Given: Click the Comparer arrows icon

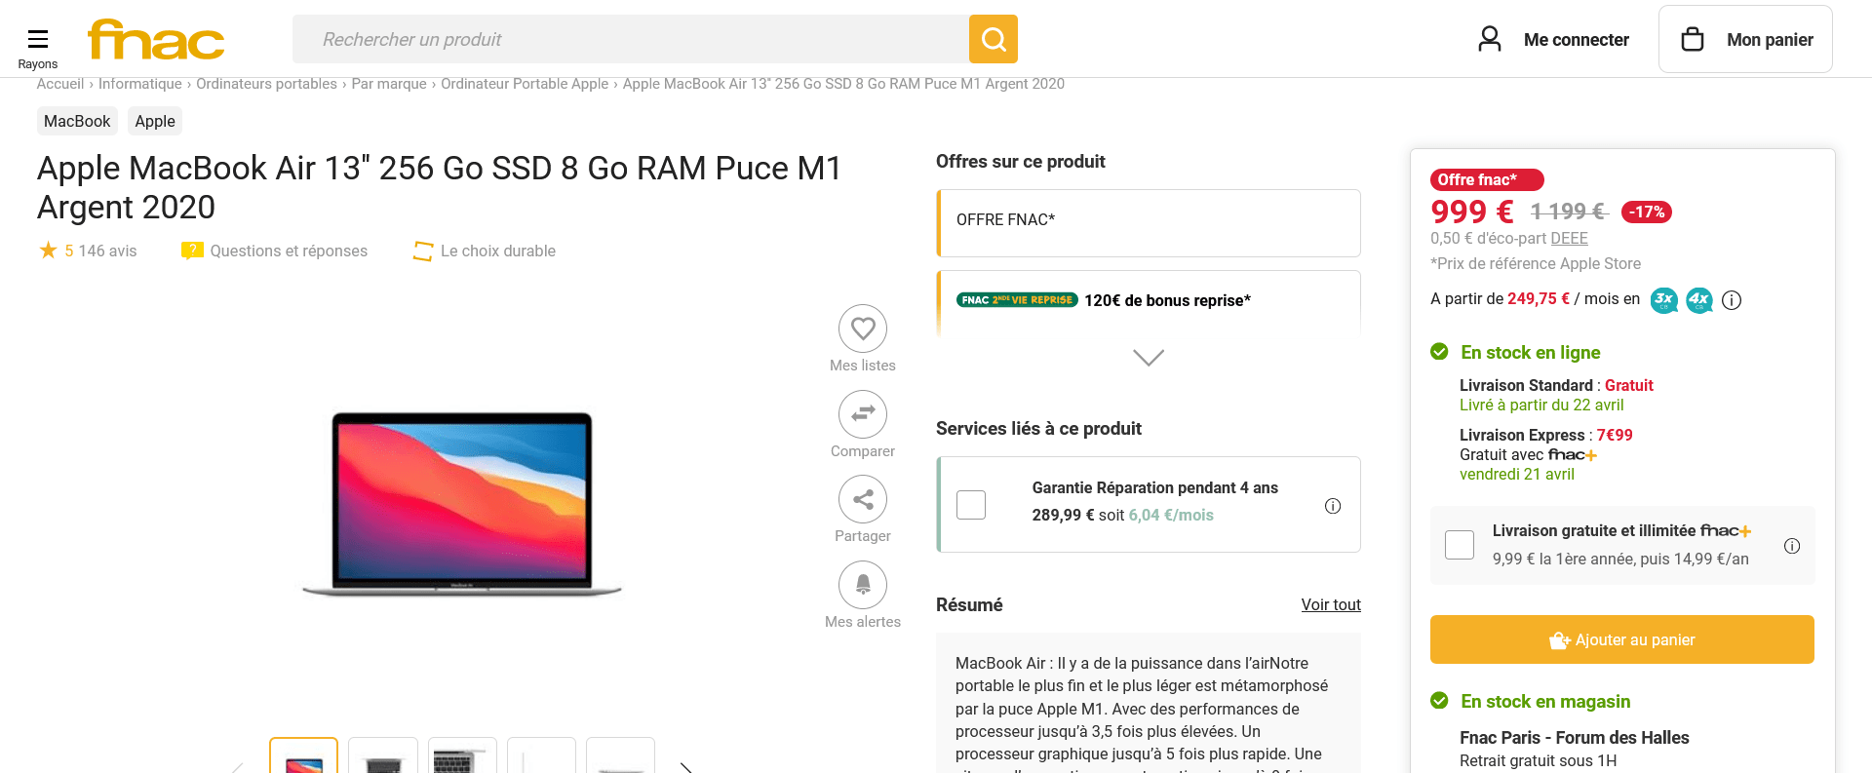Looking at the screenshot, I should coord(863,414).
